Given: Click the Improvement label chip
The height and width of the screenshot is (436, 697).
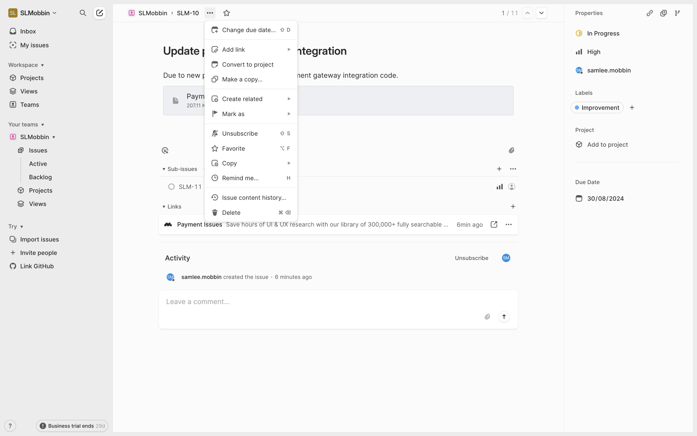Looking at the screenshot, I should [597, 108].
